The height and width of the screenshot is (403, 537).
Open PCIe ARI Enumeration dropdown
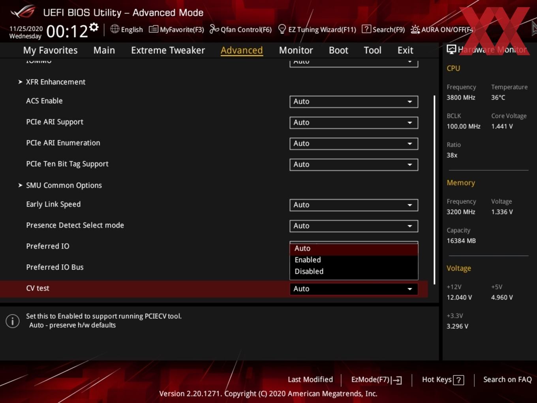[x=354, y=143]
